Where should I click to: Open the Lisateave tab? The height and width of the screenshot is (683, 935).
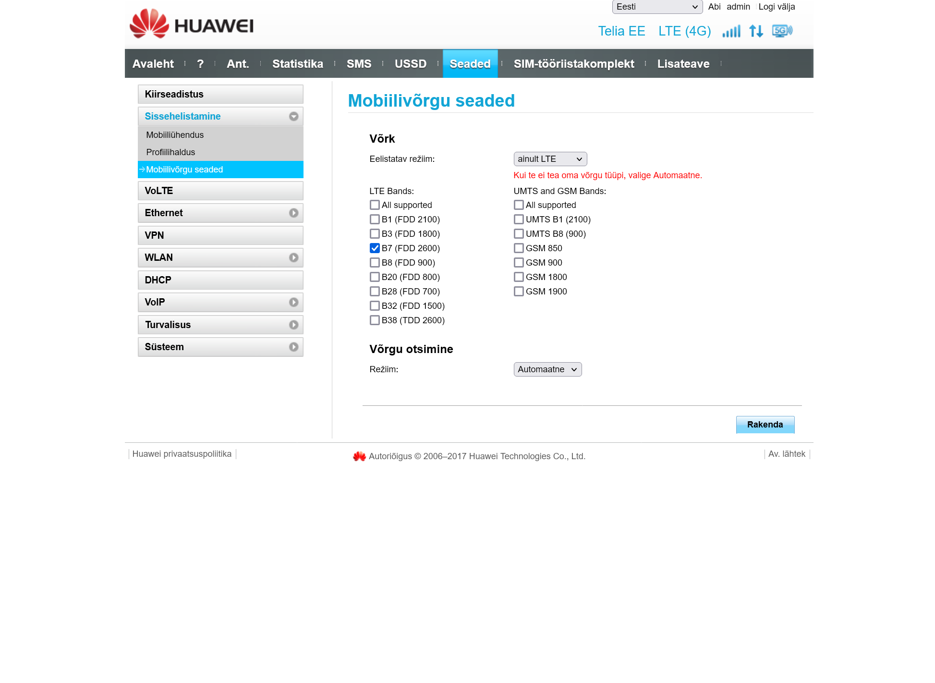click(683, 64)
